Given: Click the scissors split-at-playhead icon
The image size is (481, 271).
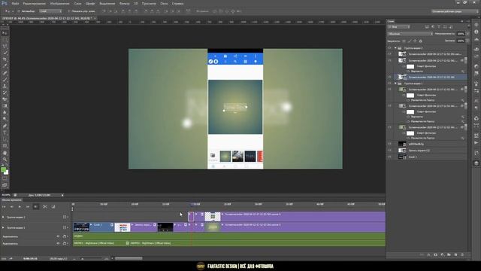Looking at the screenshot, I should click(45, 207).
